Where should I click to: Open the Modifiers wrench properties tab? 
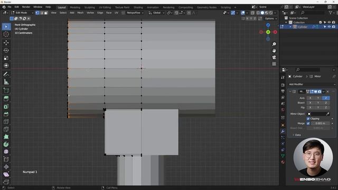click(283, 131)
